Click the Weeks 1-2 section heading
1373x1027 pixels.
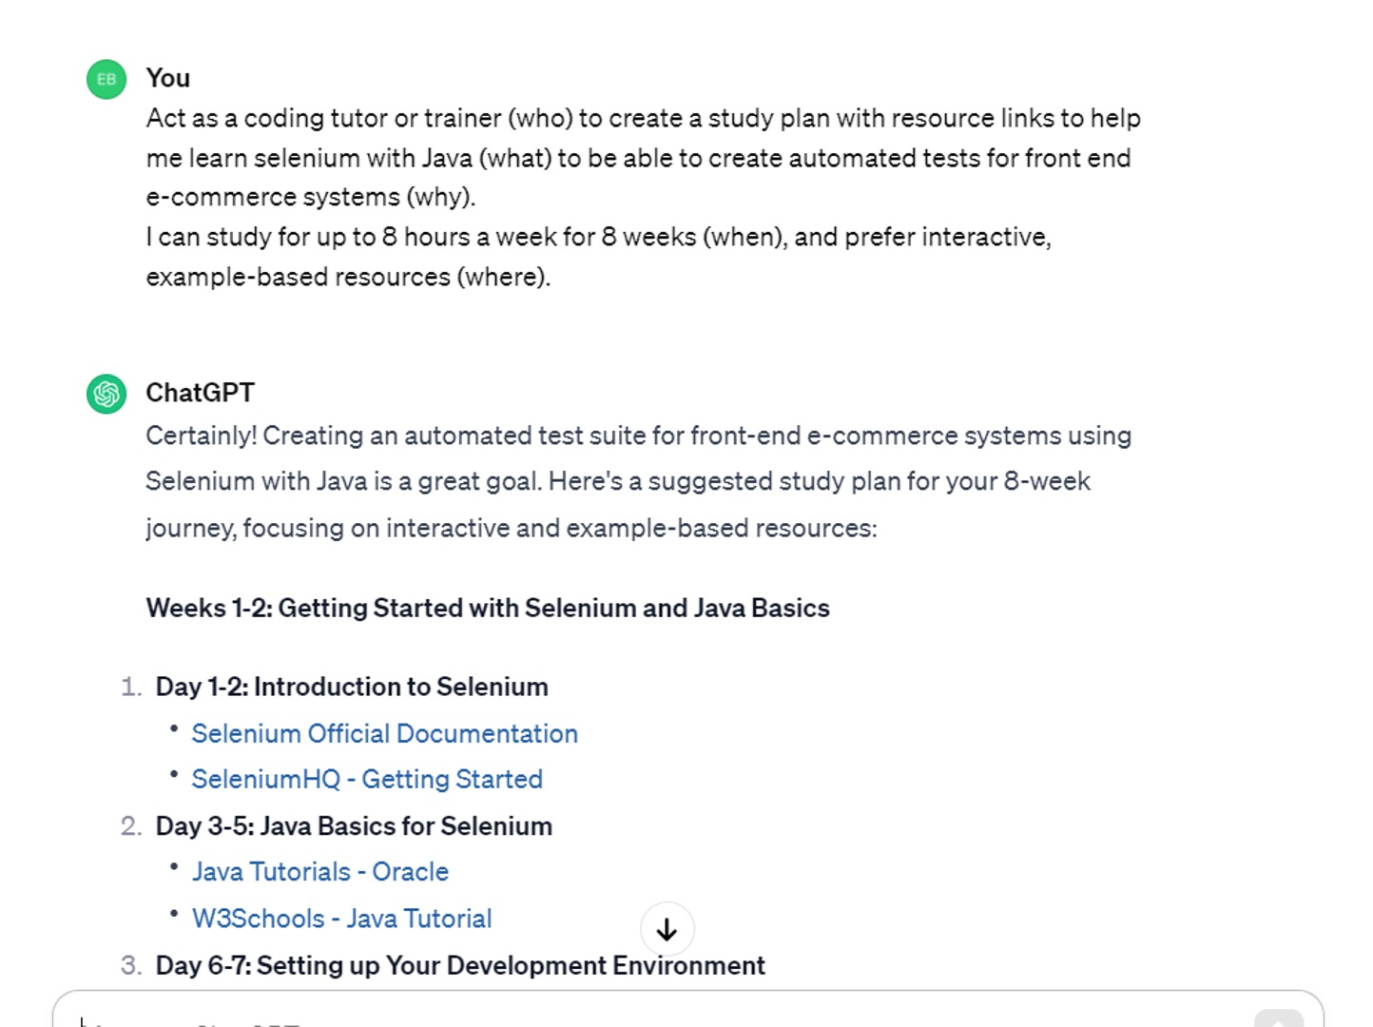point(487,608)
